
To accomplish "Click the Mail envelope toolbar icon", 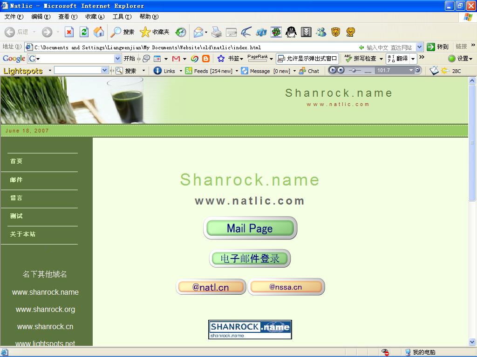I will [x=198, y=32].
